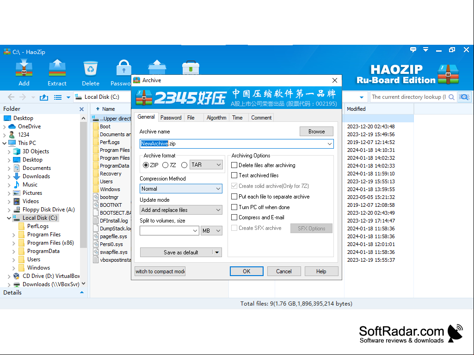Confirm the archive with OK
474x355 pixels.
[246, 271]
